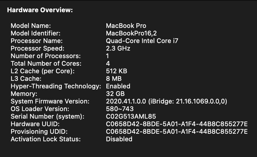Click the Provisioning UDID value
This screenshot has height=157, width=257.
pos(177,132)
